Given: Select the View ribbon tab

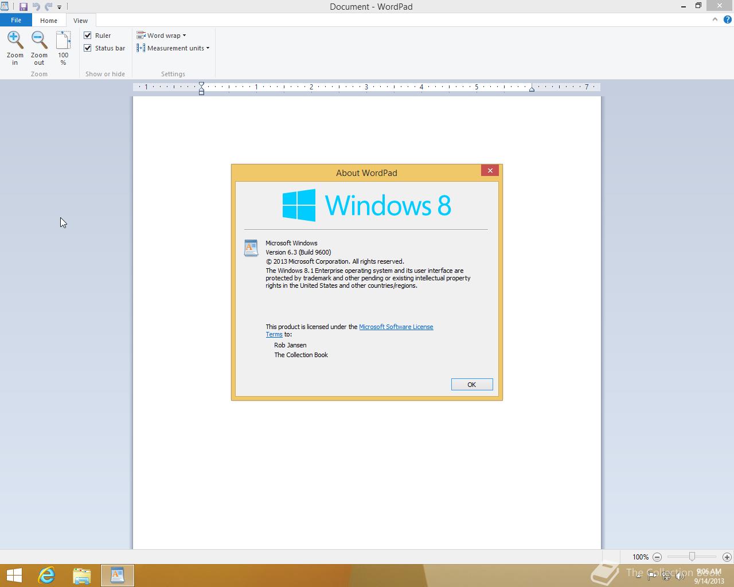Looking at the screenshot, I should click(80, 21).
